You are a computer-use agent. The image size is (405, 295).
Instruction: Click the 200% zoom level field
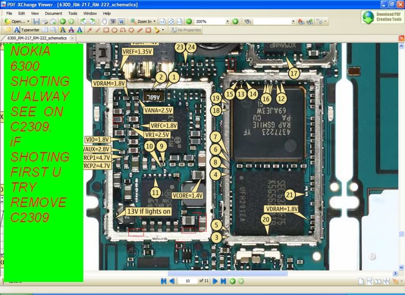click(210, 21)
